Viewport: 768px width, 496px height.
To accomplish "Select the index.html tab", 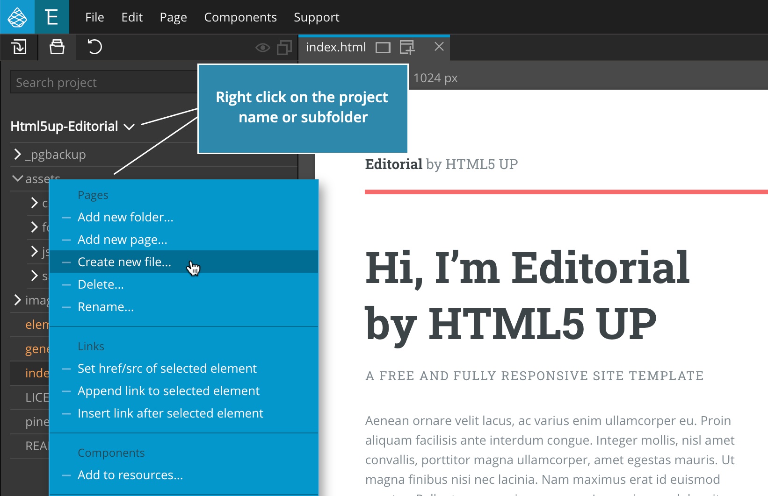I will click(x=336, y=47).
